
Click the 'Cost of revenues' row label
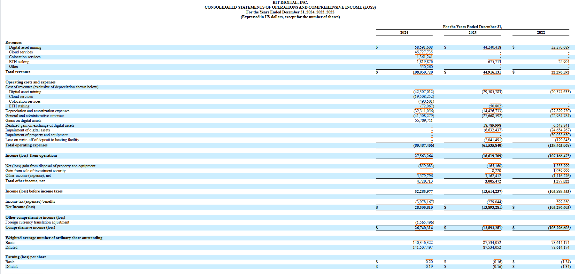click(x=52, y=87)
